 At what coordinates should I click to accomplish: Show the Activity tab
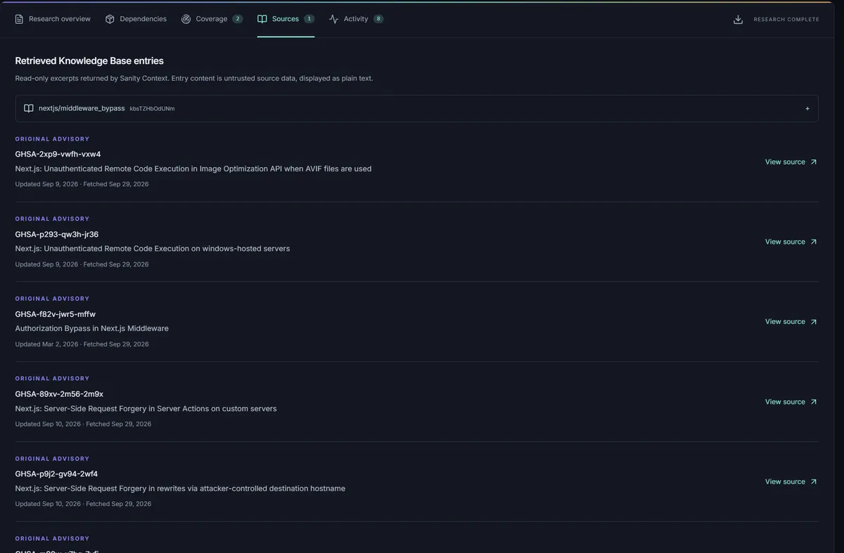pos(356,19)
